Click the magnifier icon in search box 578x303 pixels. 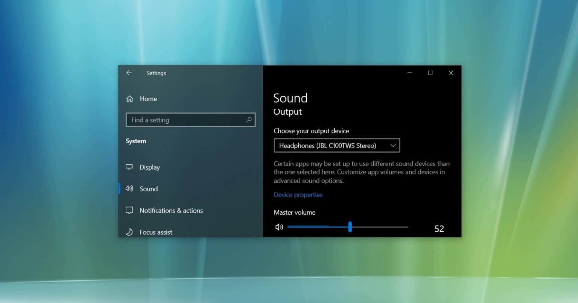249,120
